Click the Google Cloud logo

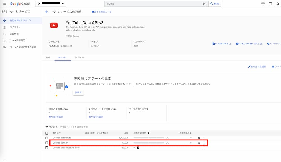tap(20, 4)
